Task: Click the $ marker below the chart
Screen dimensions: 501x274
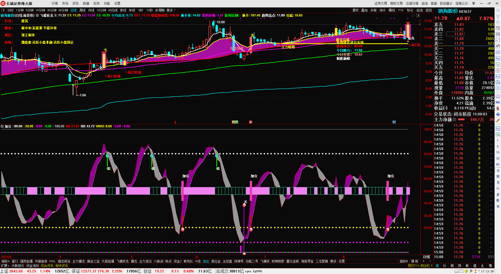Action: (175, 122)
